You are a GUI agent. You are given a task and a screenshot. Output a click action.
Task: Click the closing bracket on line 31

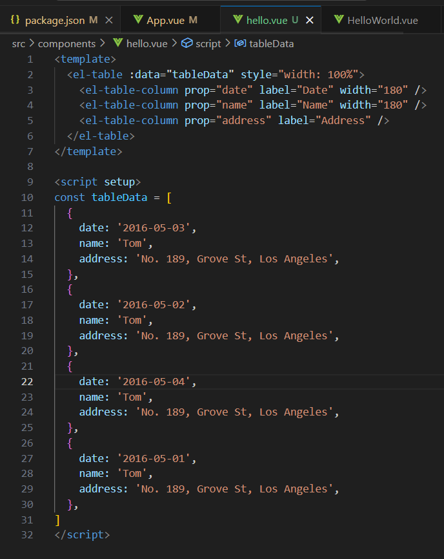[x=57, y=520]
